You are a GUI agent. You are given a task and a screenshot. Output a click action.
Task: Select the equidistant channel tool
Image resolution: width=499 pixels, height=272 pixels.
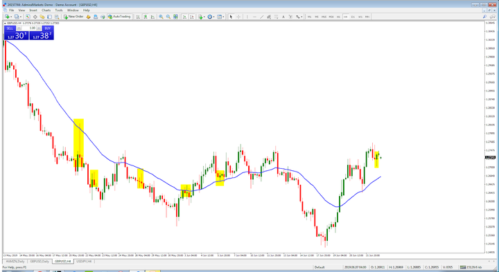(269, 17)
